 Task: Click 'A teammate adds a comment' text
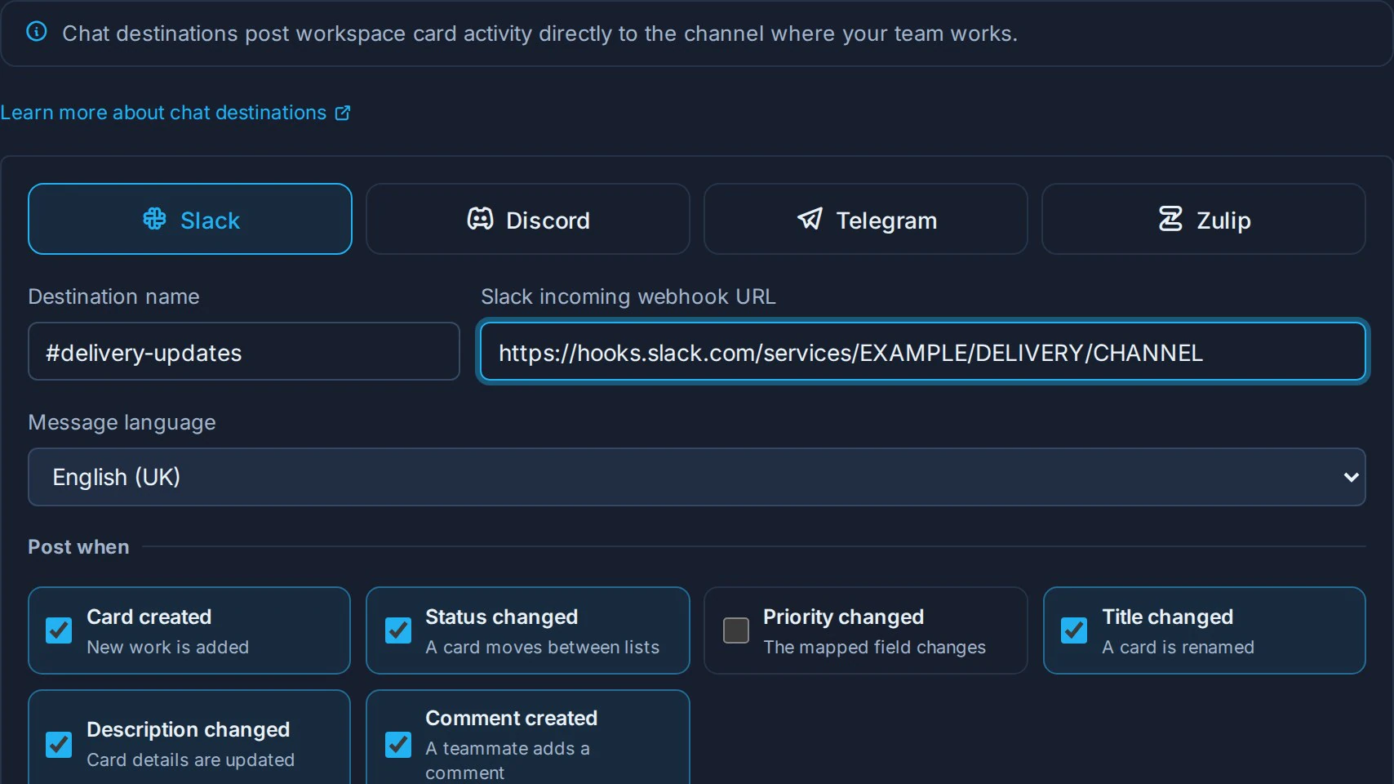coord(508,760)
